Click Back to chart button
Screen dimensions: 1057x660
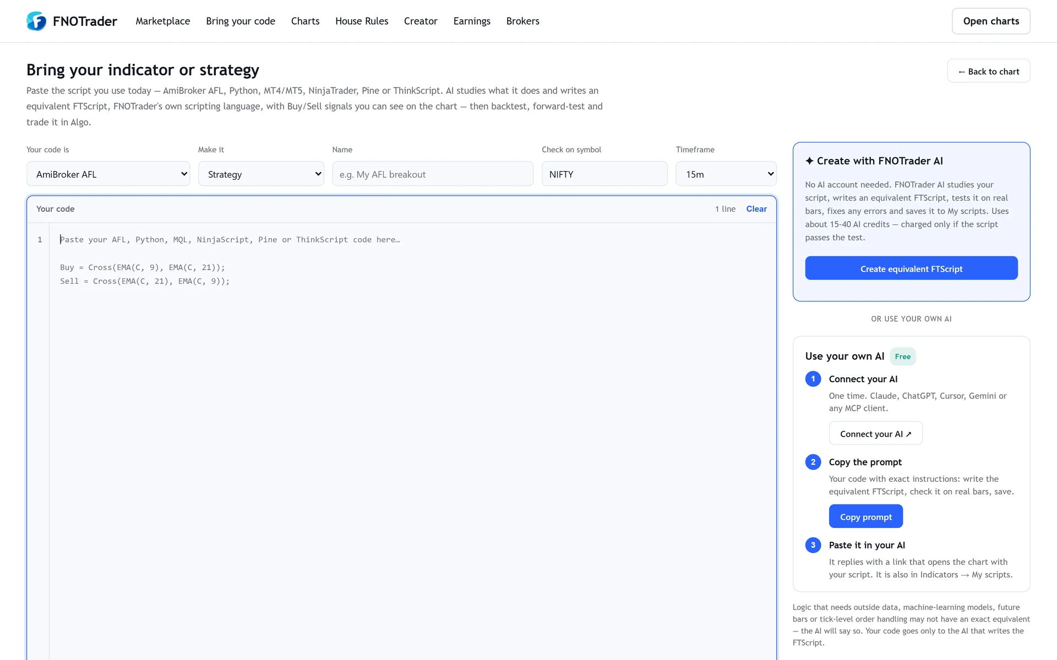point(989,71)
